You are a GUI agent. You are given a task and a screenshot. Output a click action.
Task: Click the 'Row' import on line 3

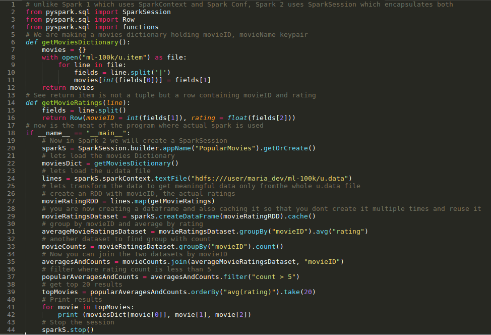coord(129,20)
